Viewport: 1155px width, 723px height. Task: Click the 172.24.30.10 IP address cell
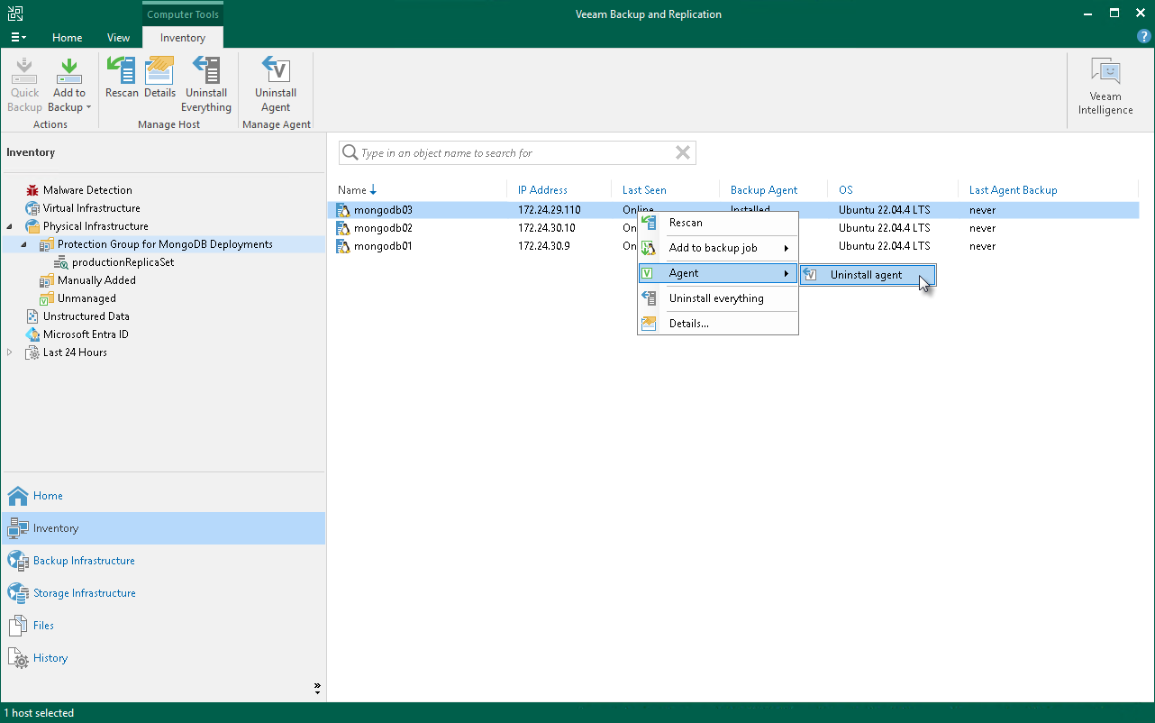pos(547,228)
